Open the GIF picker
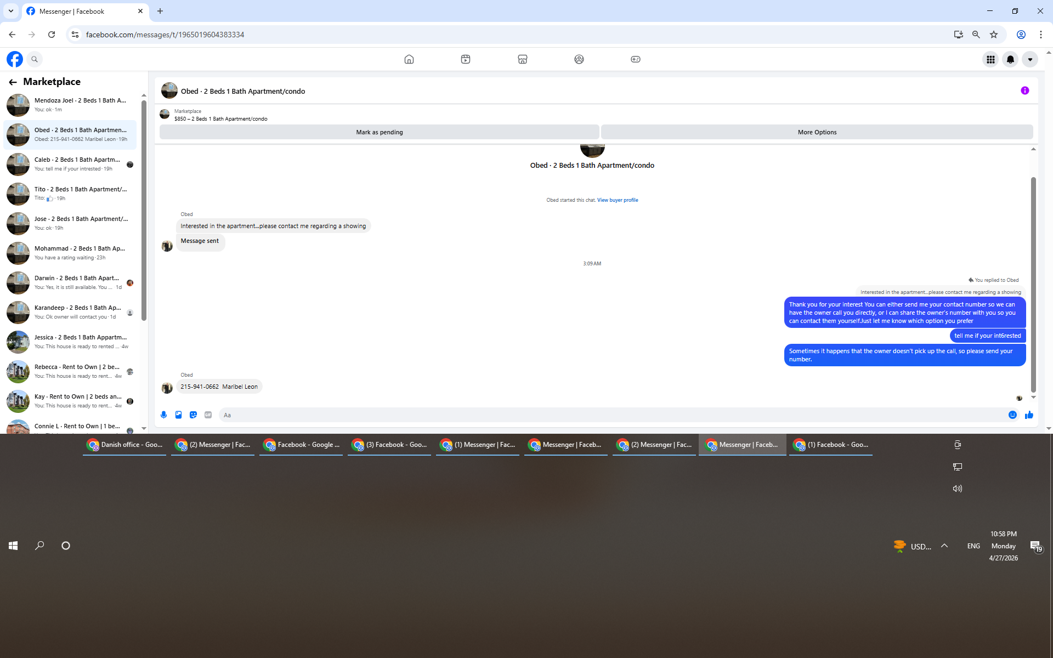The image size is (1053, 658). (208, 415)
